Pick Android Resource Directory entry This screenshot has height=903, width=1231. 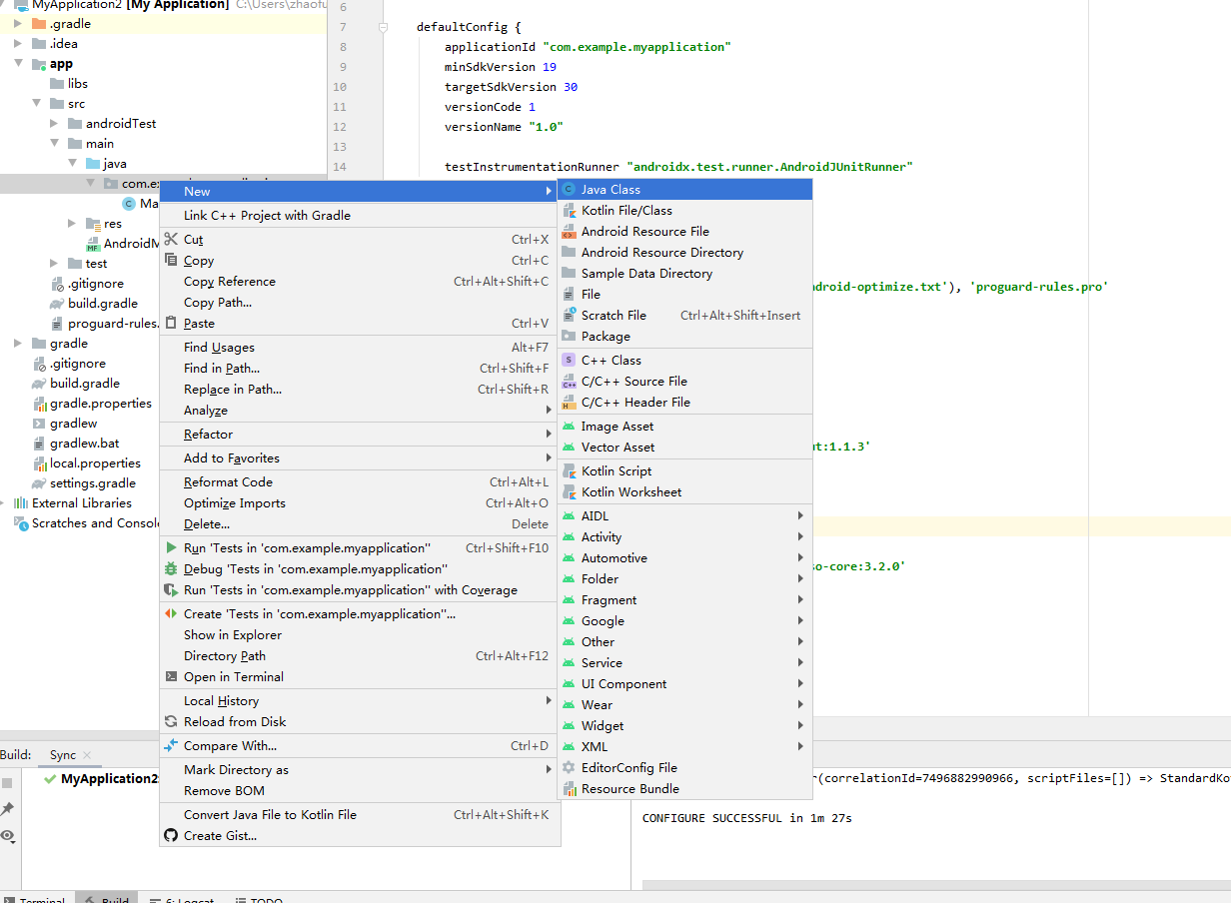[684, 252]
